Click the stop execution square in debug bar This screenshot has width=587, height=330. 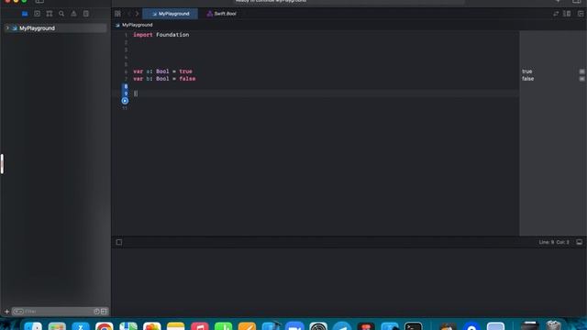click(x=119, y=242)
